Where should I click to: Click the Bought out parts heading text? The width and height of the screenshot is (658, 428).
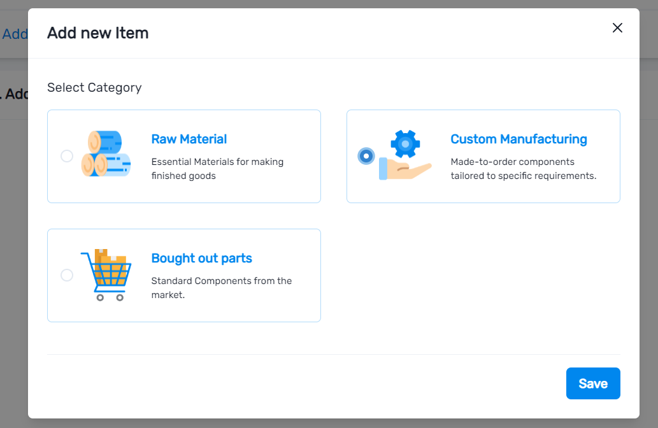[201, 258]
